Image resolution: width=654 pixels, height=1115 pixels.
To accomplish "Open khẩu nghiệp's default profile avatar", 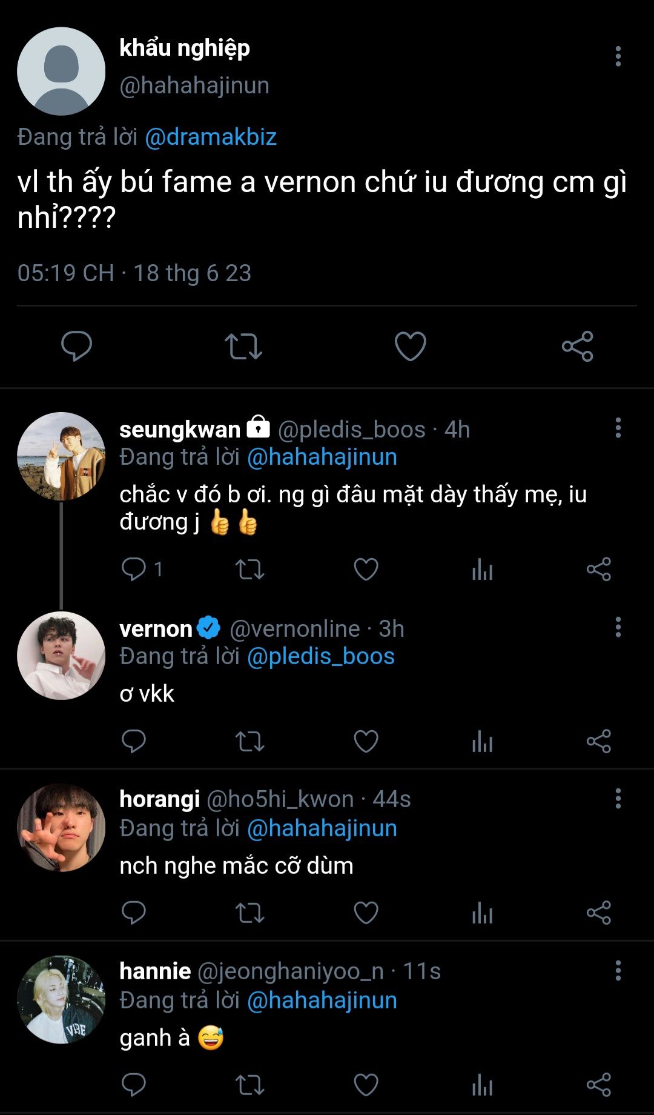I will tap(61, 72).
